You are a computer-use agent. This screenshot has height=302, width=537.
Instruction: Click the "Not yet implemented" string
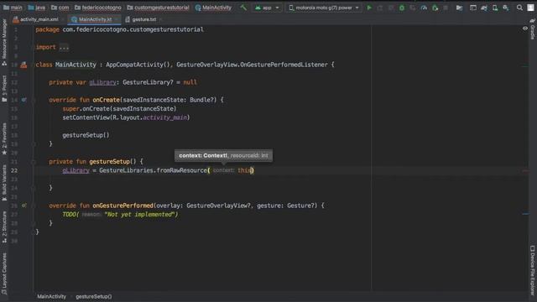141,215
